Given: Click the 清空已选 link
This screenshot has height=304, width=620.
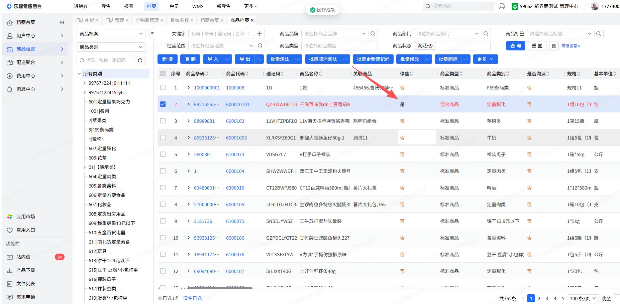Looking at the screenshot, I should point(192,298).
